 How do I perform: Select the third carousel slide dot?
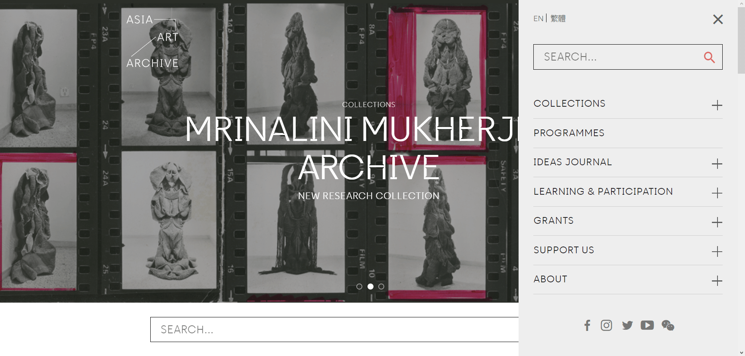pos(381,286)
